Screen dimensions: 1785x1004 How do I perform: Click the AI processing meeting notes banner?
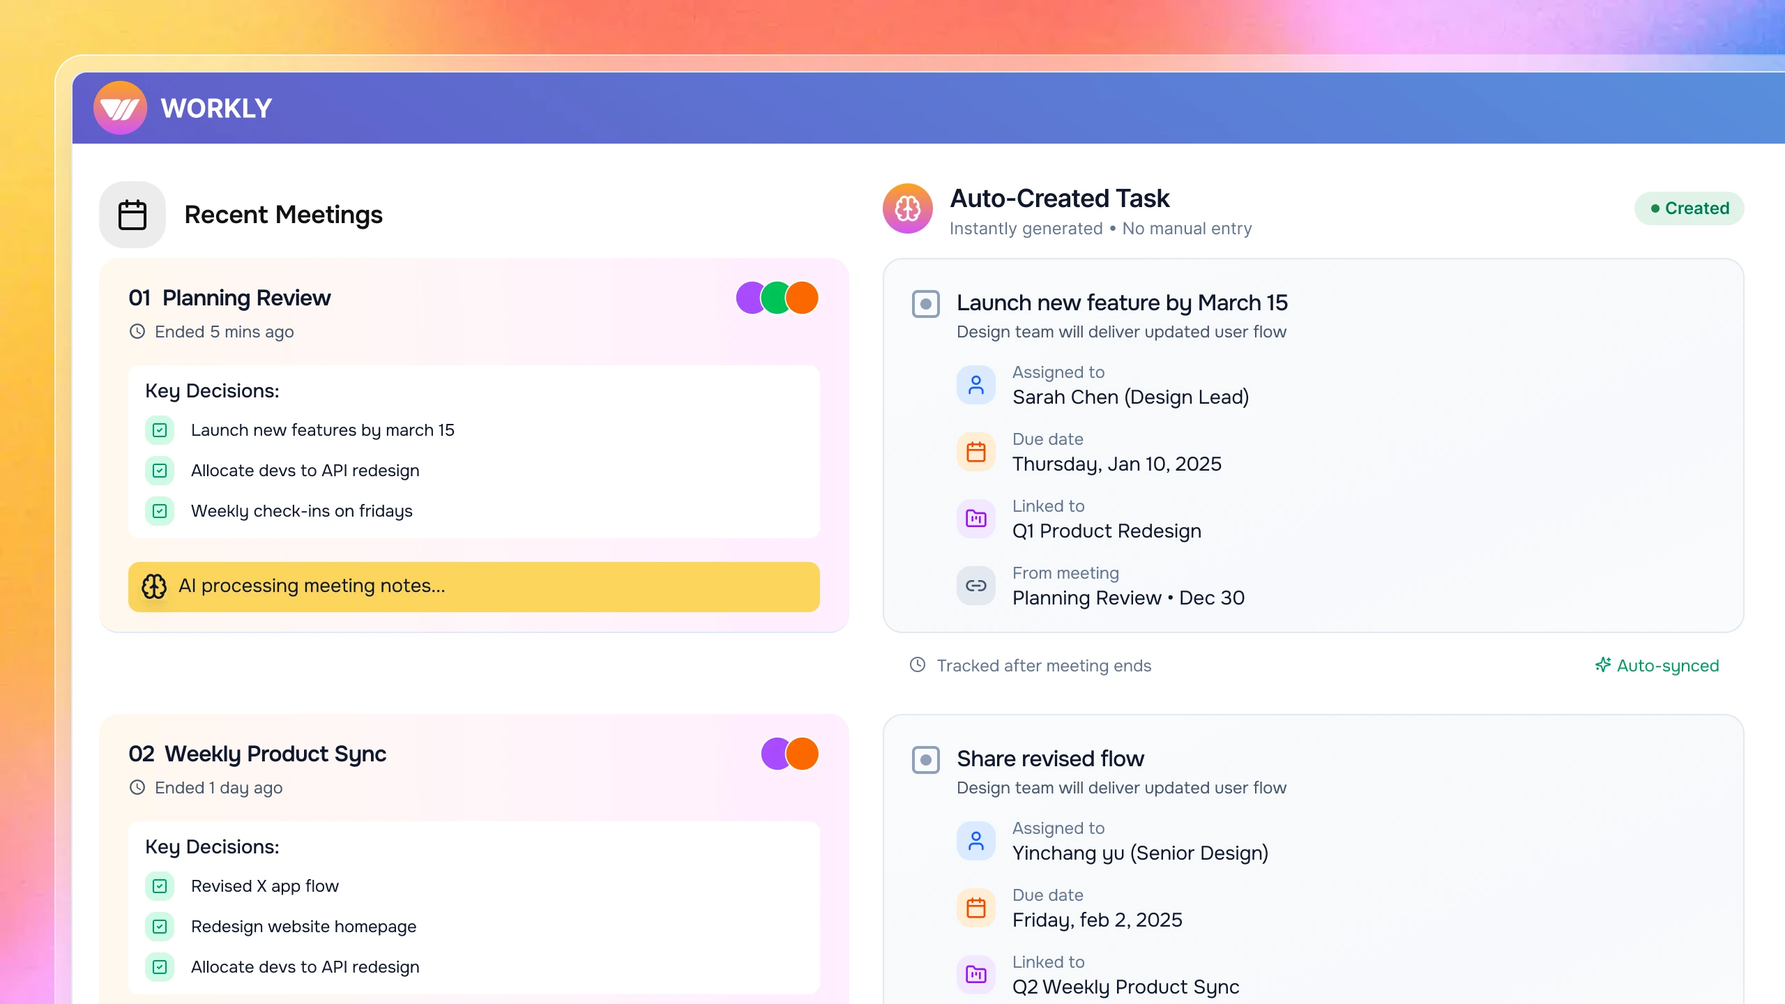[x=473, y=586]
